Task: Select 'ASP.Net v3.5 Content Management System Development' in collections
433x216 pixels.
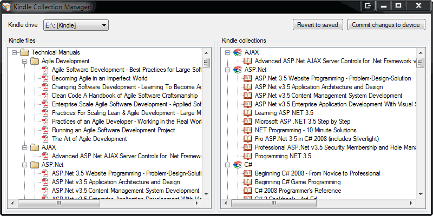Action: point(329,96)
